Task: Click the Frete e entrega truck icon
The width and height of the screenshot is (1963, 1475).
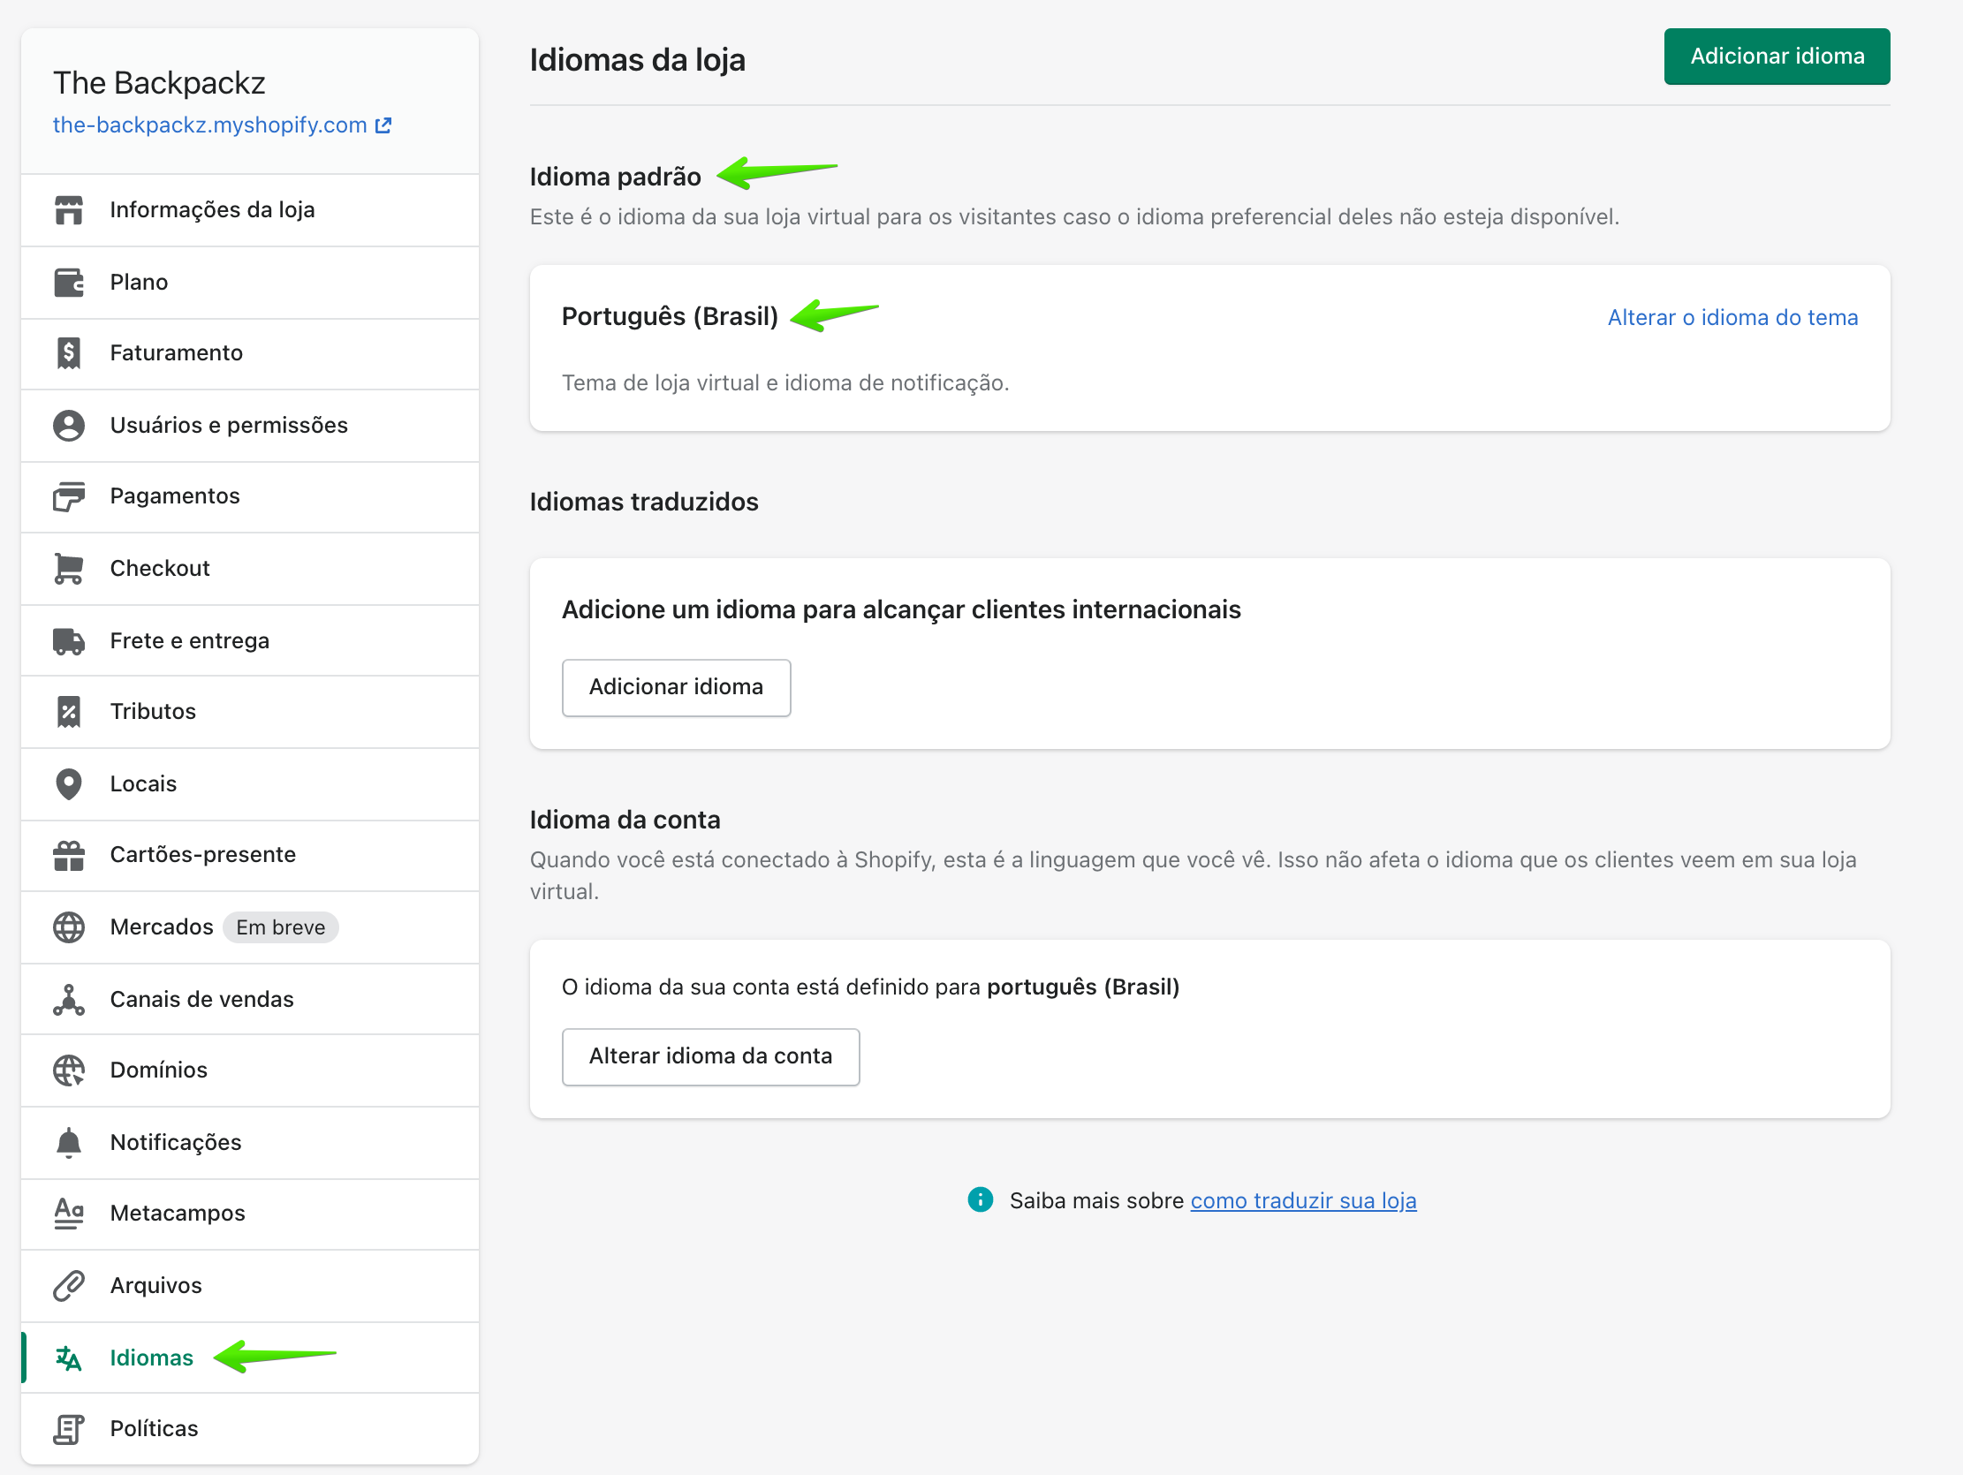Action: click(68, 640)
